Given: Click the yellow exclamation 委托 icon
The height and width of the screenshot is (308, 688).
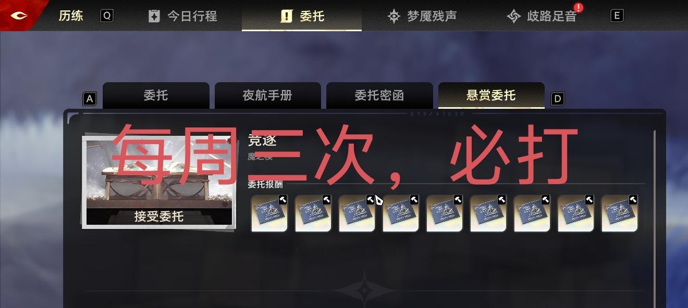Looking at the screenshot, I should click(x=287, y=16).
